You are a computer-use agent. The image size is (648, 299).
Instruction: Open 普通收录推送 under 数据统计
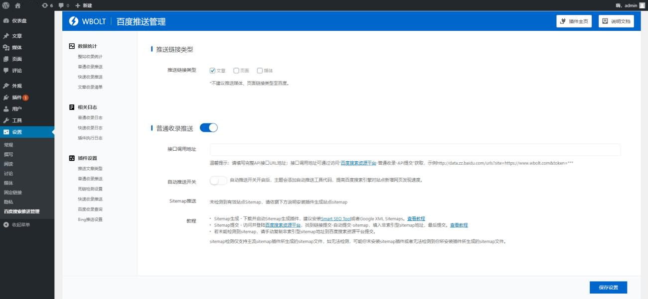coord(90,67)
